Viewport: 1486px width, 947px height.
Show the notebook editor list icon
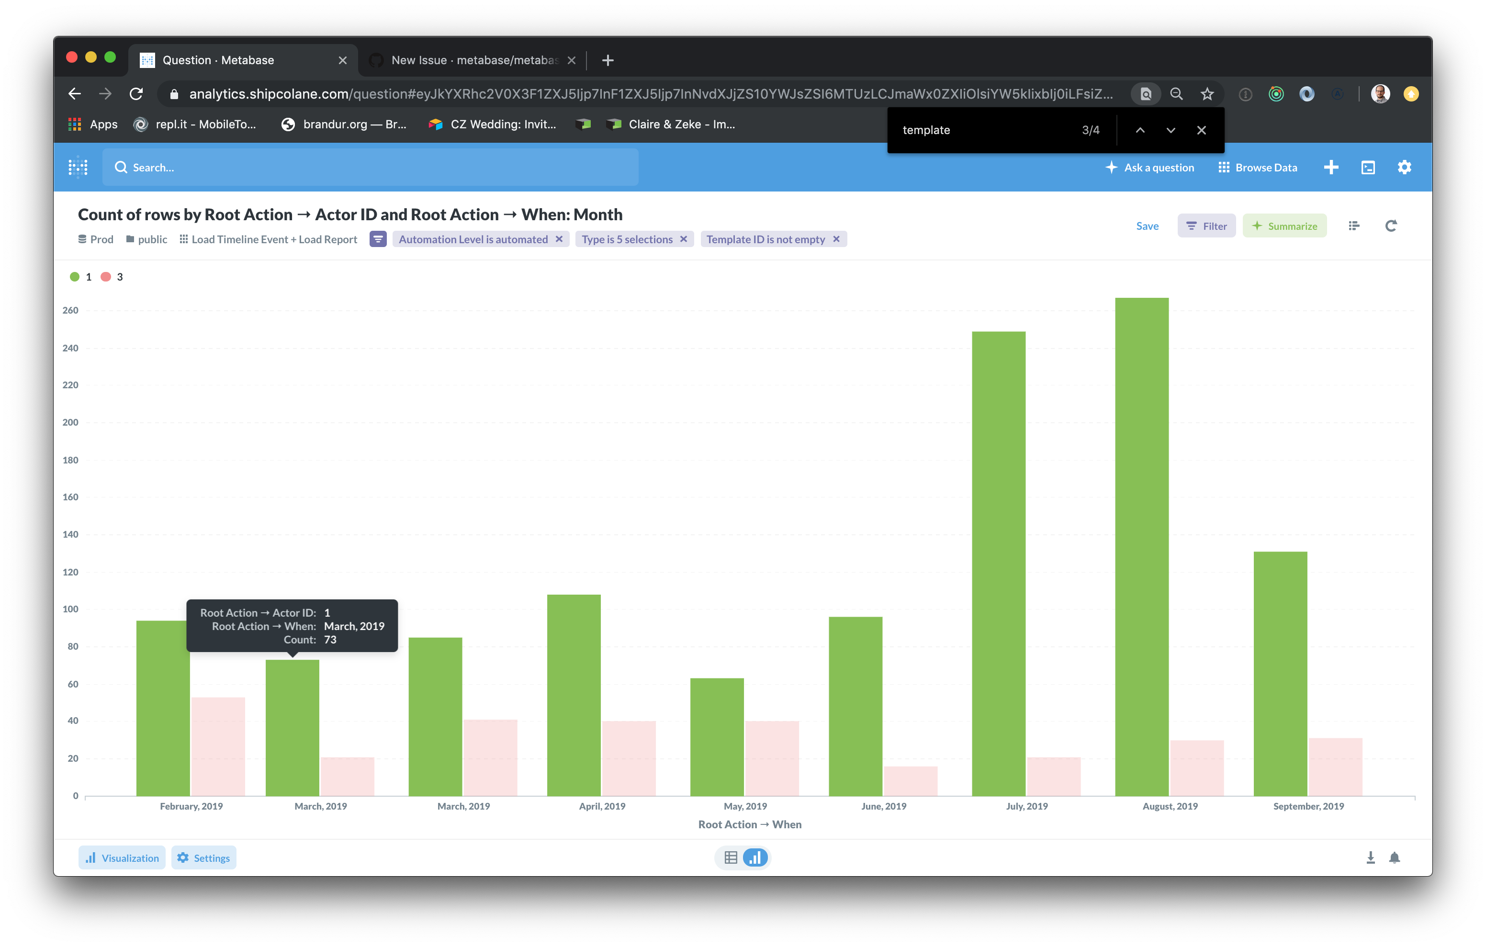tap(1353, 226)
